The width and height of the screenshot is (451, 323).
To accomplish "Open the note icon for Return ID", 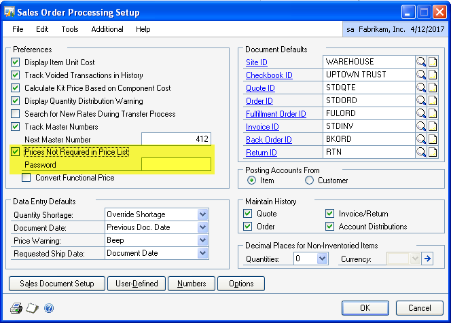I will click(x=433, y=152).
